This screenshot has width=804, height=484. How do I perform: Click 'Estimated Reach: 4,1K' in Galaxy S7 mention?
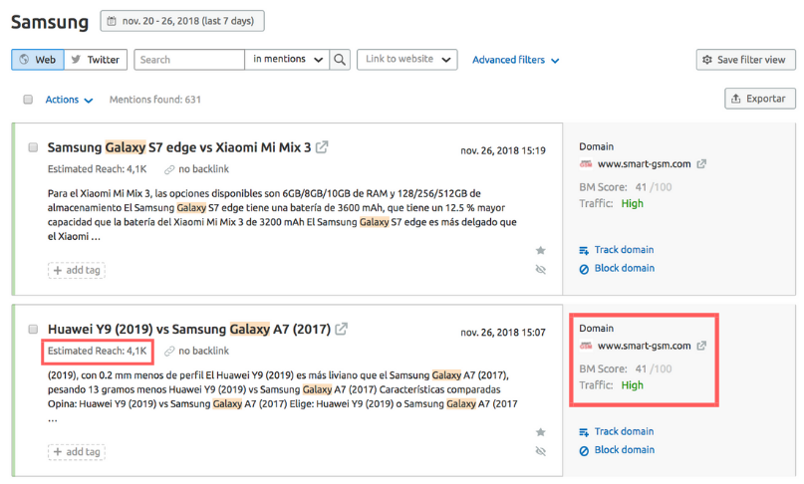click(x=98, y=169)
